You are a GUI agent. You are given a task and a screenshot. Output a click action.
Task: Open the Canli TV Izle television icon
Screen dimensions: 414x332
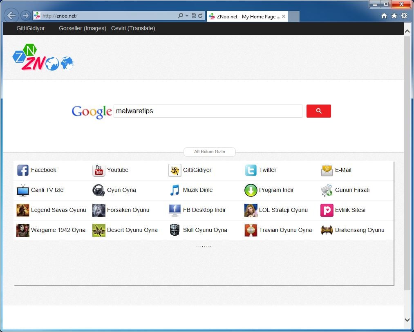[x=23, y=190]
